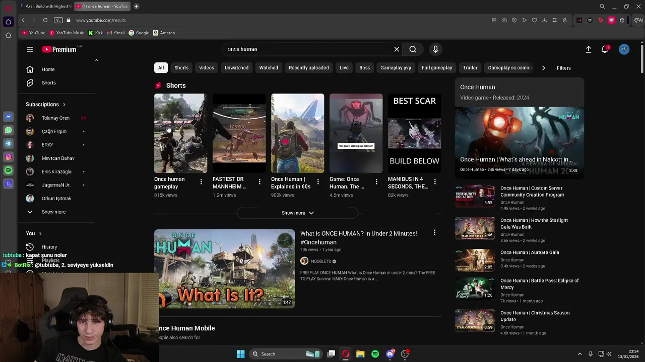645x362 pixels.
Task: Go back in browser
Action: [x=23, y=20]
